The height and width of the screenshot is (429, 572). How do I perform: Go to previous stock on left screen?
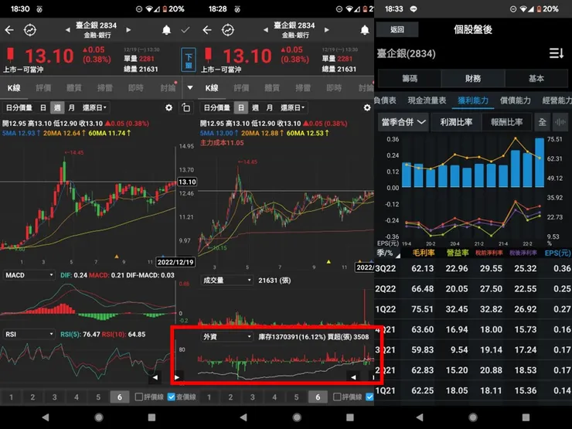[67, 30]
